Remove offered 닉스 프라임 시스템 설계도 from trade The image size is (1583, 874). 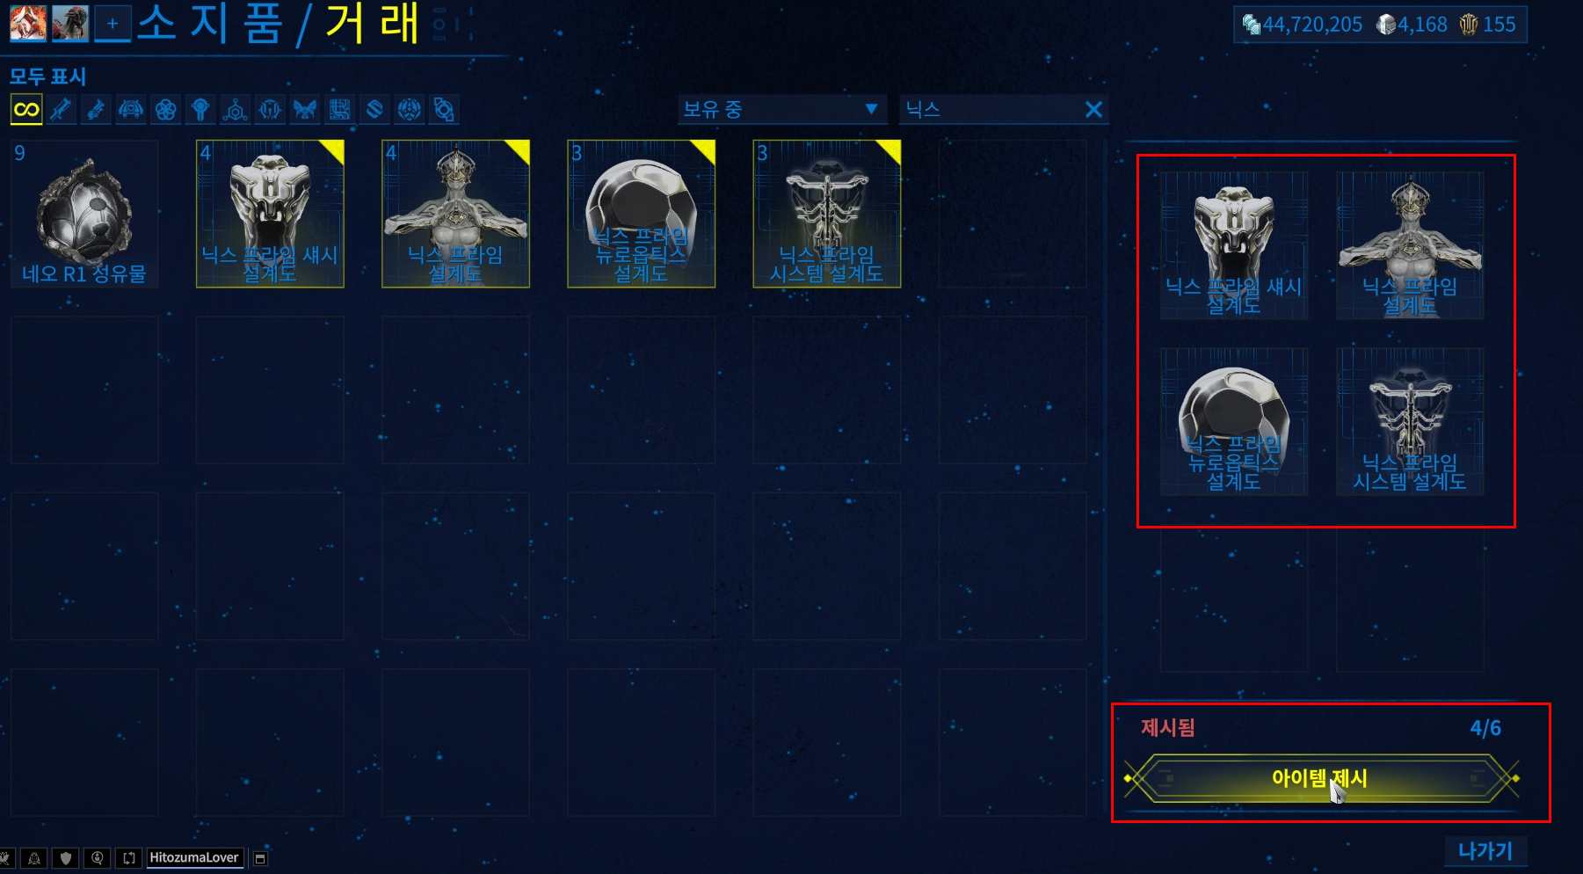pyautogui.click(x=1410, y=421)
